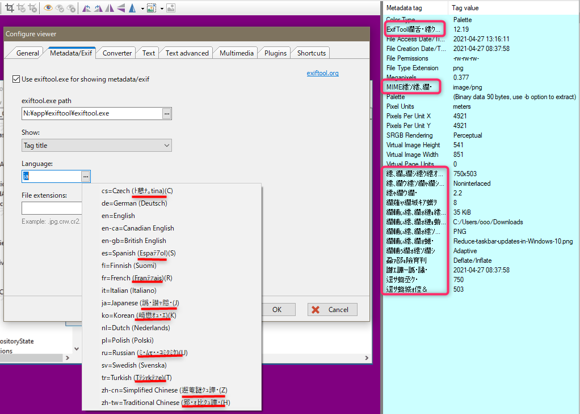The width and height of the screenshot is (580, 414).
Task: Toggle Use exiftool.exe for showing metadata checkbox
Action: (16, 79)
